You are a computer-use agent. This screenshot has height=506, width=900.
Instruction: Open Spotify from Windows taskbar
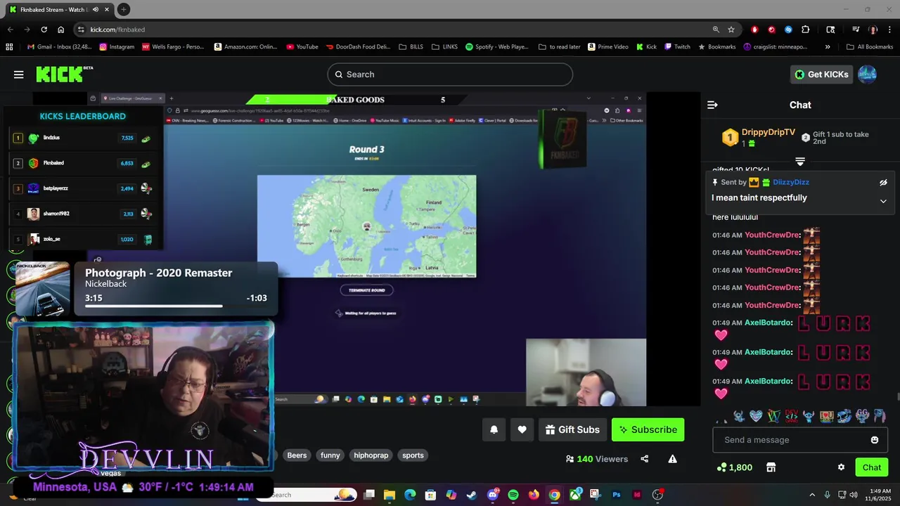(x=513, y=495)
